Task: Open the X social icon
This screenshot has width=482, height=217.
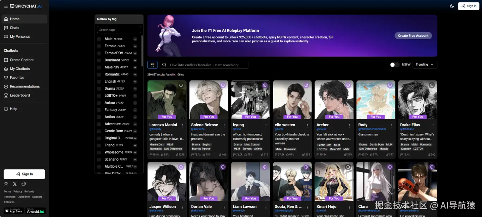Action: [x=15, y=184]
